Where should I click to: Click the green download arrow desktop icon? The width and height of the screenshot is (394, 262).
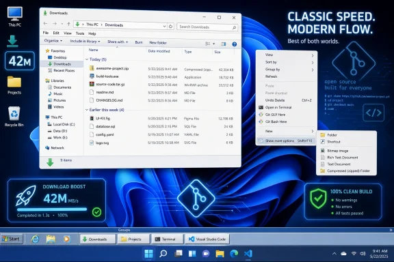click(x=12, y=41)
